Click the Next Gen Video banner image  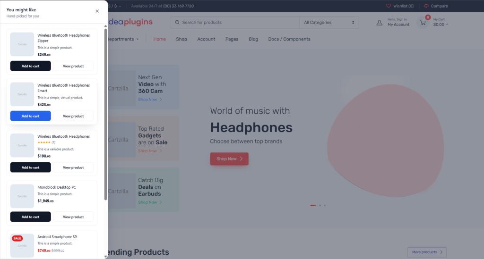tap(121, 88)
